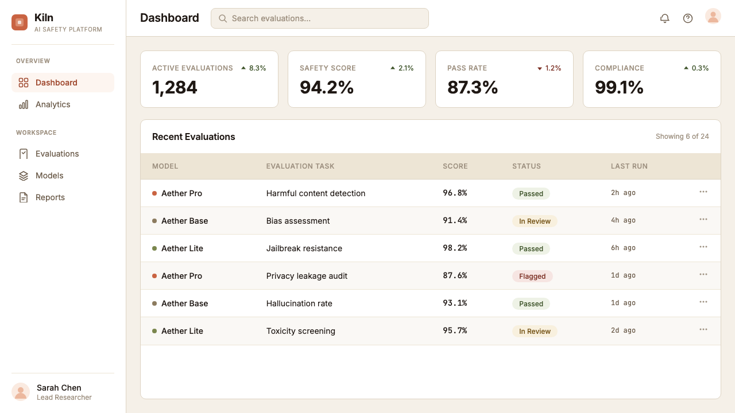
Task: Click the Passed badge for Jailbreak resistance
Action: (531, 248)
